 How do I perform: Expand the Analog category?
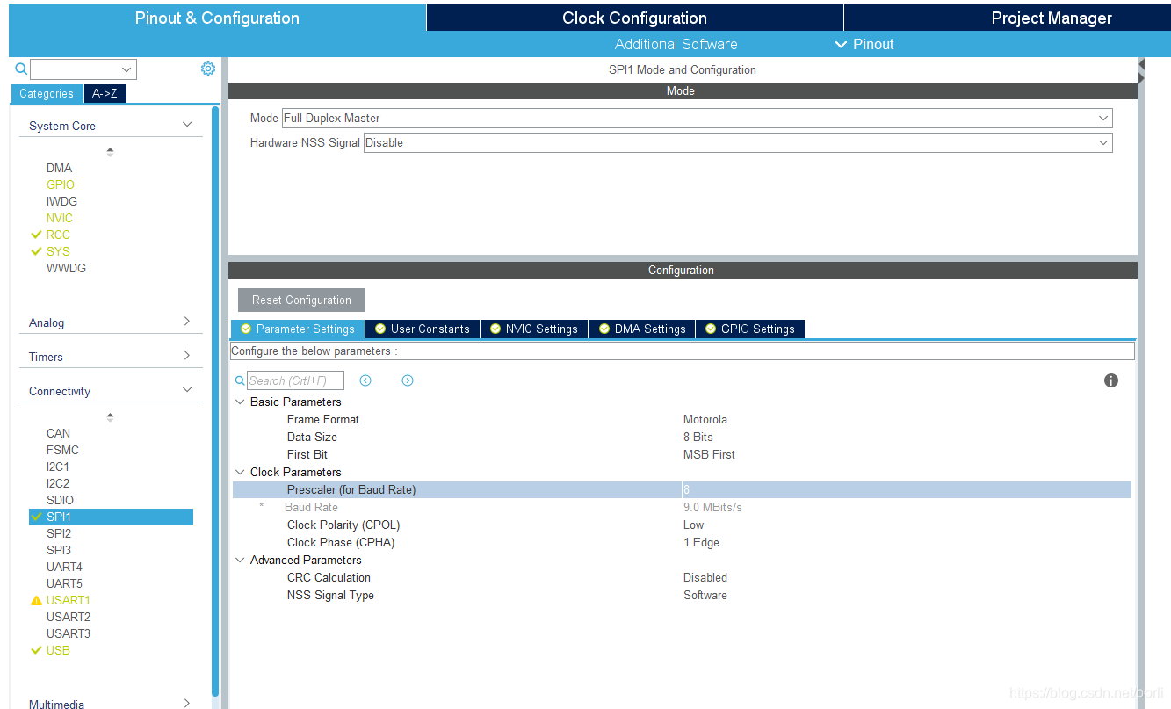(x=187, y=322)
